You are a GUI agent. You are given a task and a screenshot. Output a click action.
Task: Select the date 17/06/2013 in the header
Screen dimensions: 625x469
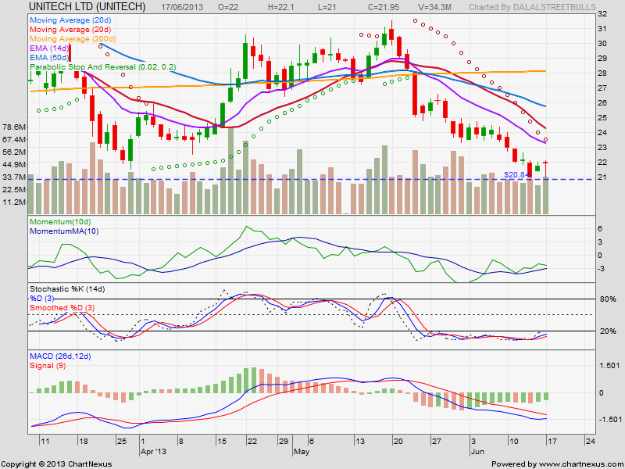click(182, 7)
